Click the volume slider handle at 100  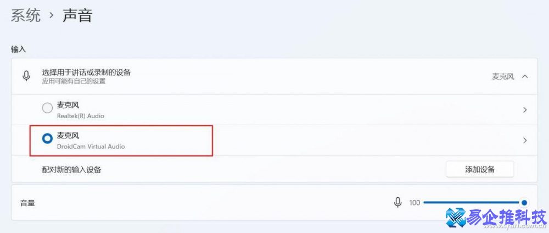pos(524,203)
